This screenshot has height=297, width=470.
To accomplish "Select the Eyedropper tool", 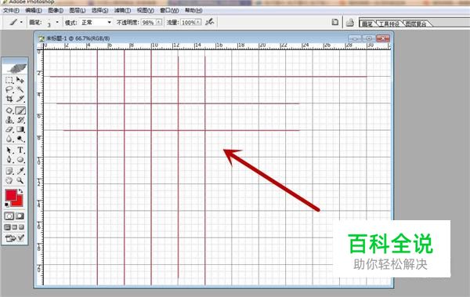I will pos(20,171).
